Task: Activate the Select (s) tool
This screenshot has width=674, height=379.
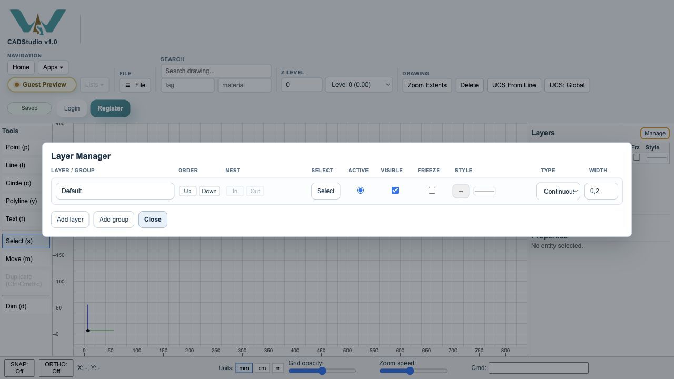Action: tap(26, 241)
